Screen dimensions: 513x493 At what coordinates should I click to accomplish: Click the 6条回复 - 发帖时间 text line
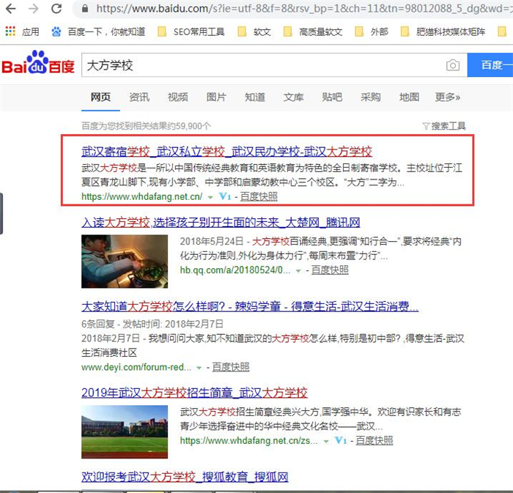(x=152, y=324)
